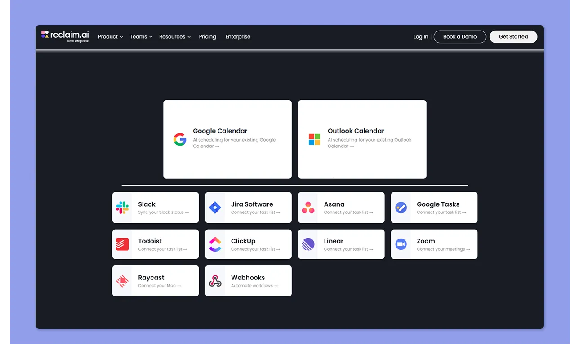Click the Todoist logo icon
579x354 pixels.
122,244
